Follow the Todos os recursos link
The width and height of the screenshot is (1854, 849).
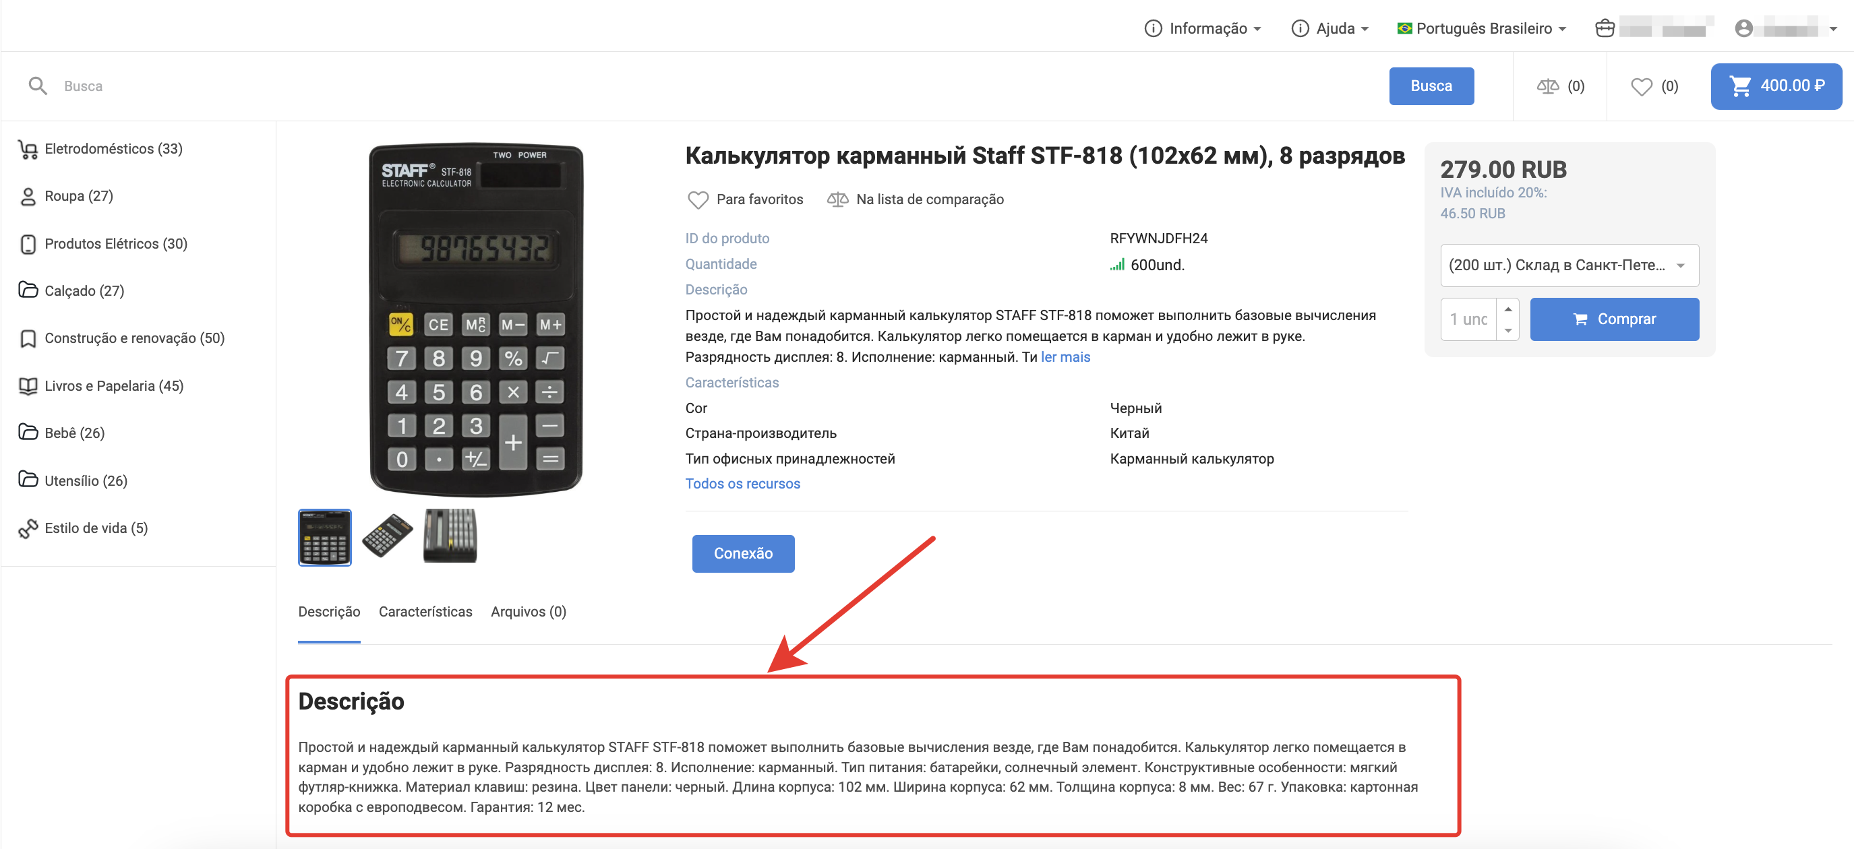pyautogui.click(x=742, y=484)
